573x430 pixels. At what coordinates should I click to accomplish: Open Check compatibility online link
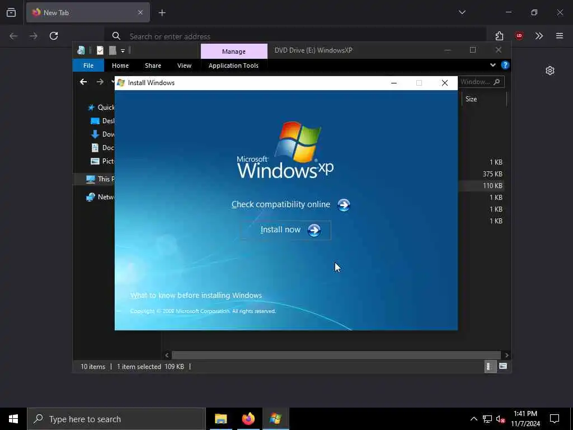tap(281, 204)
